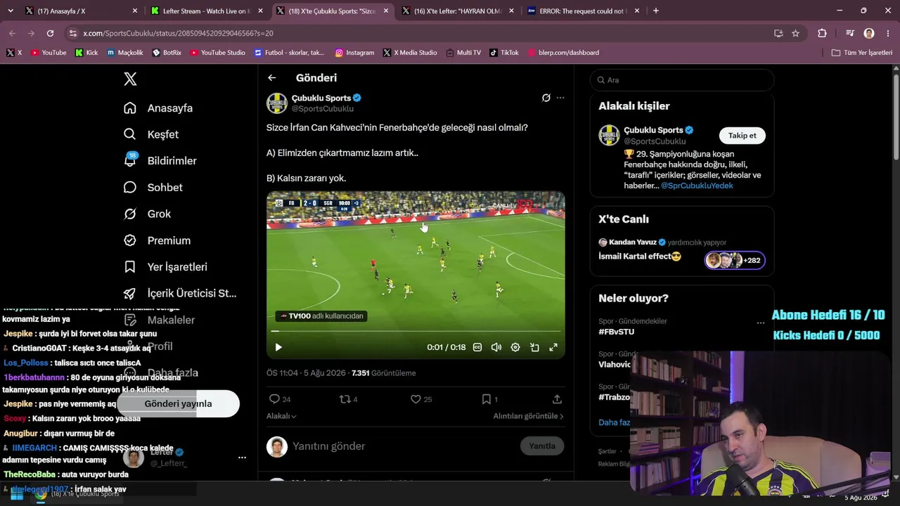This screenshot has width=900, height=506.
Task: Seek on the video progress bar
Action: (x=416, y=331)
